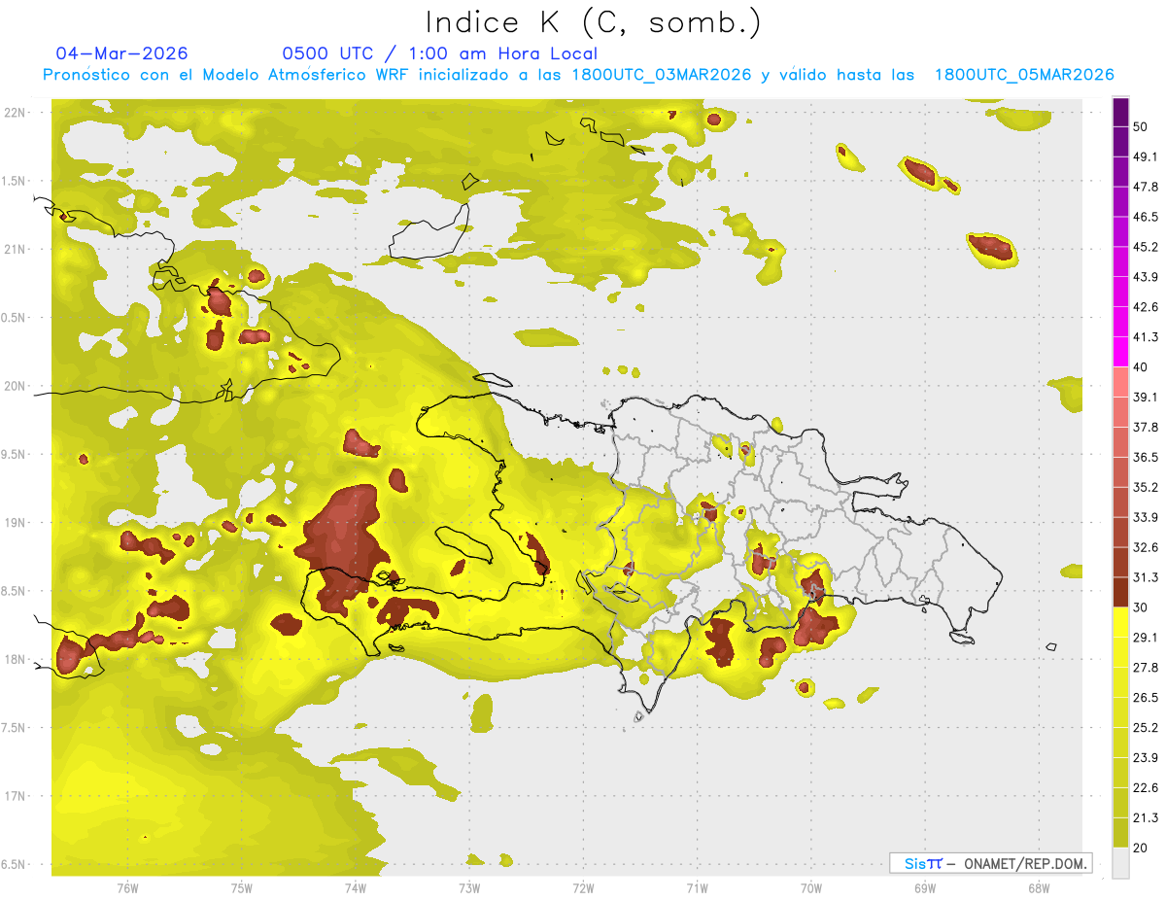Click the '70W' longitude label

click(810, 887)
